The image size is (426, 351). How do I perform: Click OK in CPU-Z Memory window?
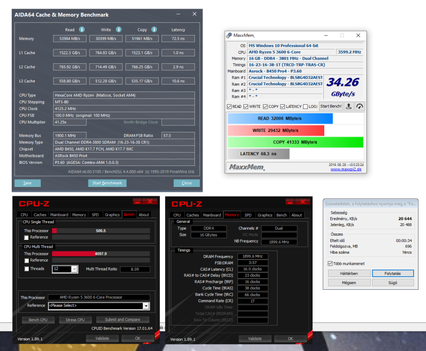pyautogui.click(x=290, y=339)
